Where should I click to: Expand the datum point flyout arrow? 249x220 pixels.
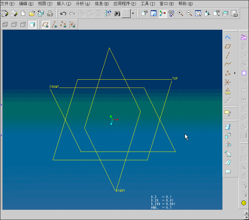[235, 73]
